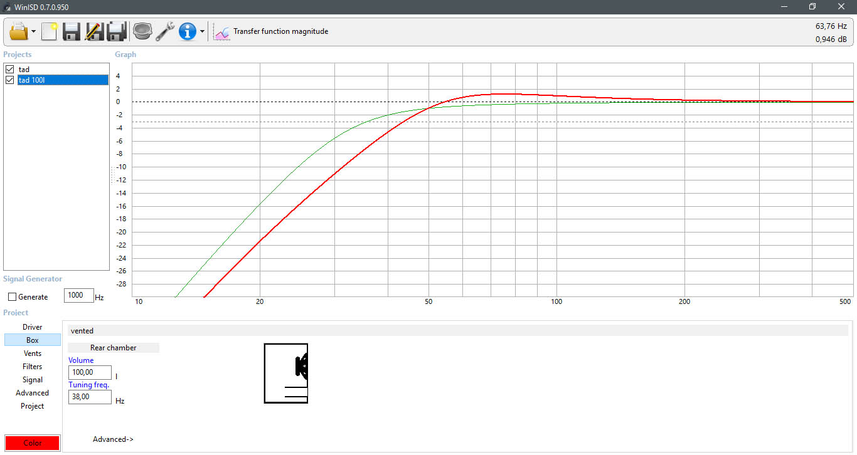
Task: Open the driver database speaker icon
Action: click(143, 31)
